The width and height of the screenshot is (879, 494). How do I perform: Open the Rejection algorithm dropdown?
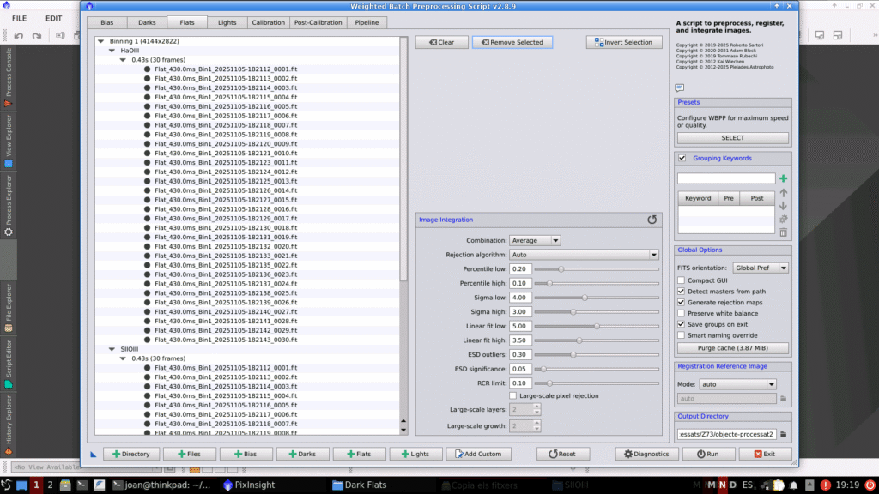pos(583,255)
